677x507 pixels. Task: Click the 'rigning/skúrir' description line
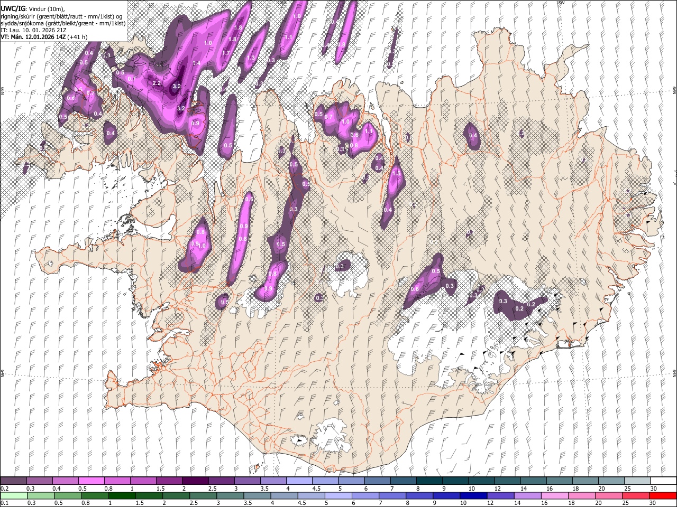(62, 16)
